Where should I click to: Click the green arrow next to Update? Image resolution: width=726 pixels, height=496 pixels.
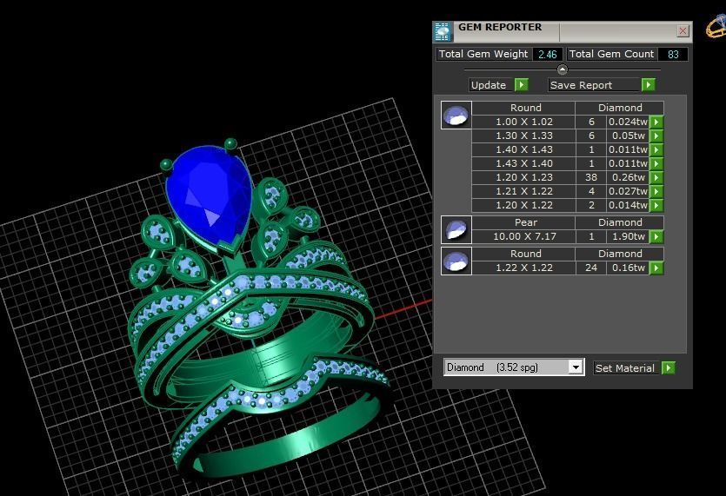point(522,84)
